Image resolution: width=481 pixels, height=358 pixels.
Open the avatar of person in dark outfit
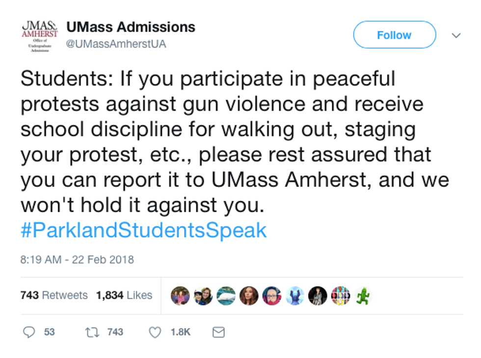coord(318,296)
